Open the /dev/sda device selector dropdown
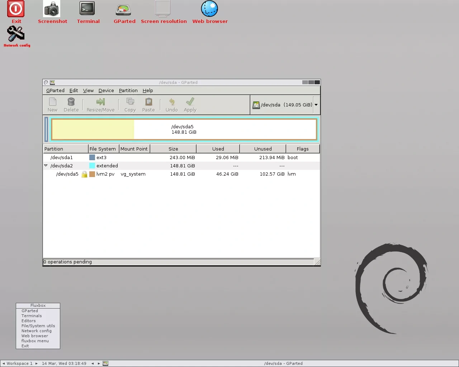Screen dimensions: 459x367 pyautogui.click(x=316, y=105)
